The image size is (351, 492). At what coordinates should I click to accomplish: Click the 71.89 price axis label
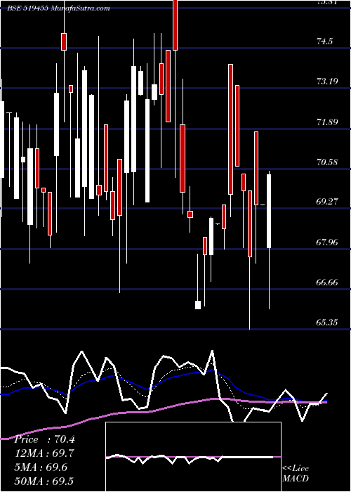coord(327,122)
